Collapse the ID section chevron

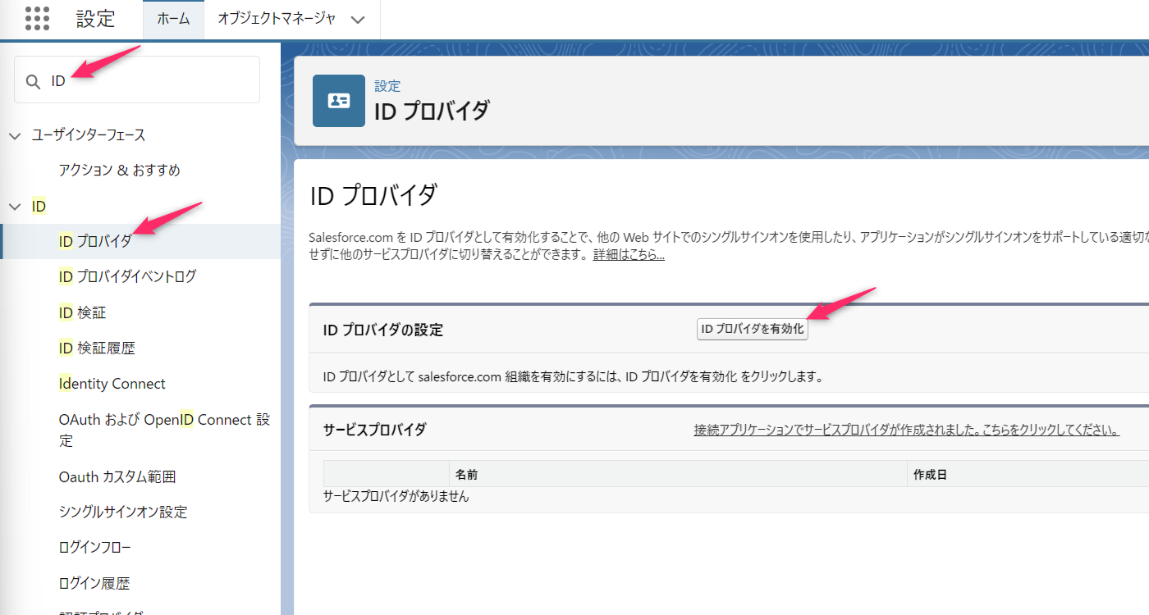(15, 207)
